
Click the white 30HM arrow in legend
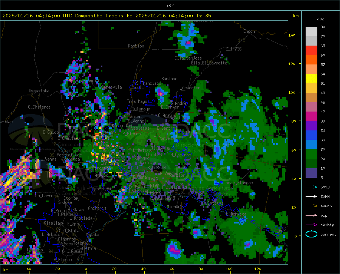[x=311, y=197]
